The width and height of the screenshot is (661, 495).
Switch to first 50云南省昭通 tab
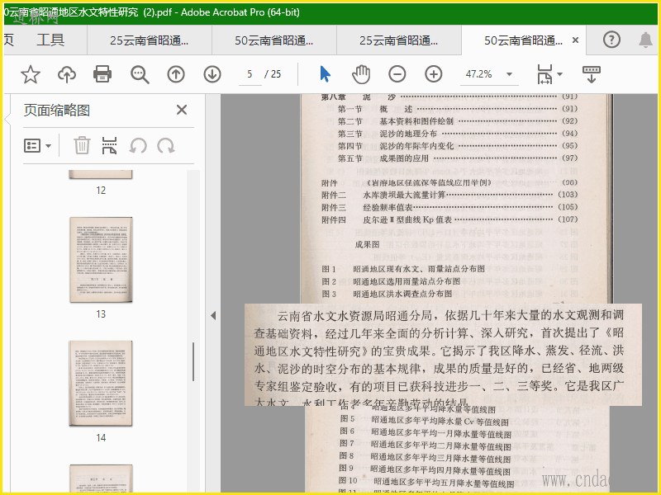tap(274, 40)
